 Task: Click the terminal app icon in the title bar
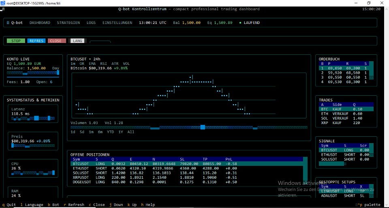[x=4, y=3]
